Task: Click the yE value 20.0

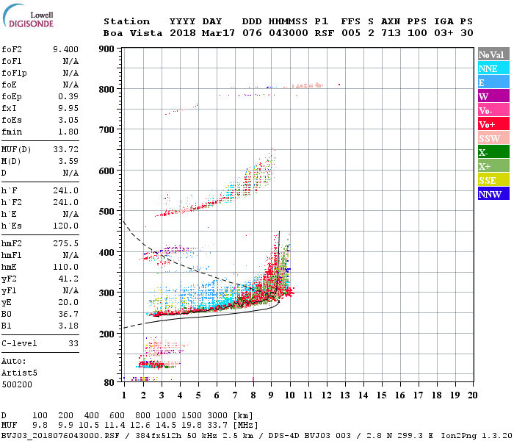Action: 68,303
